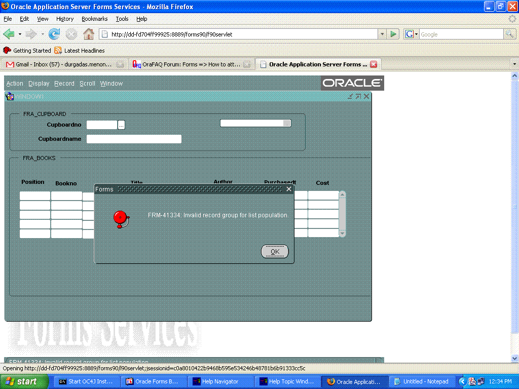Open the Scroll menu in Forms
Viewport: 519px width, 389px height.
pyautogui.click(x=87, y=84)
